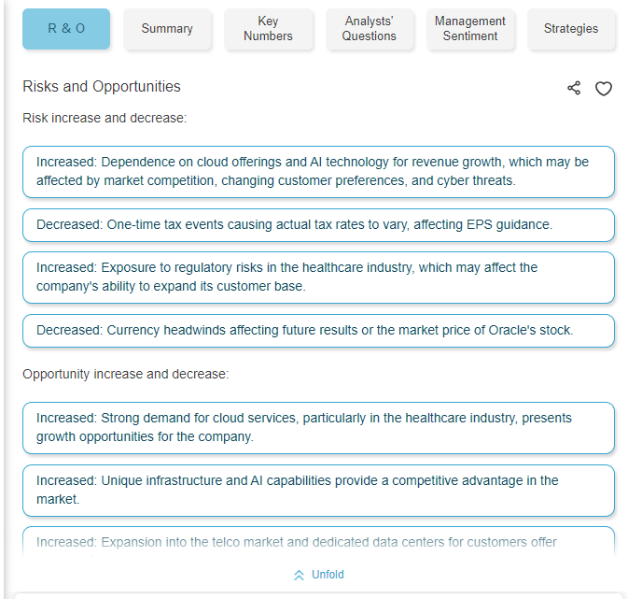The width and height of the screenshot is (628, 599).
Task: Click the share icon
Action: 574,88
